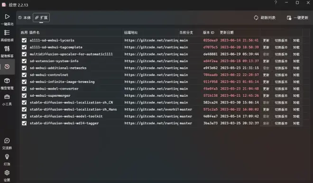Select version ID e9f3d62 cell
Image resolution: width=313 pixels, height=183 pixels.
(211, 68)
